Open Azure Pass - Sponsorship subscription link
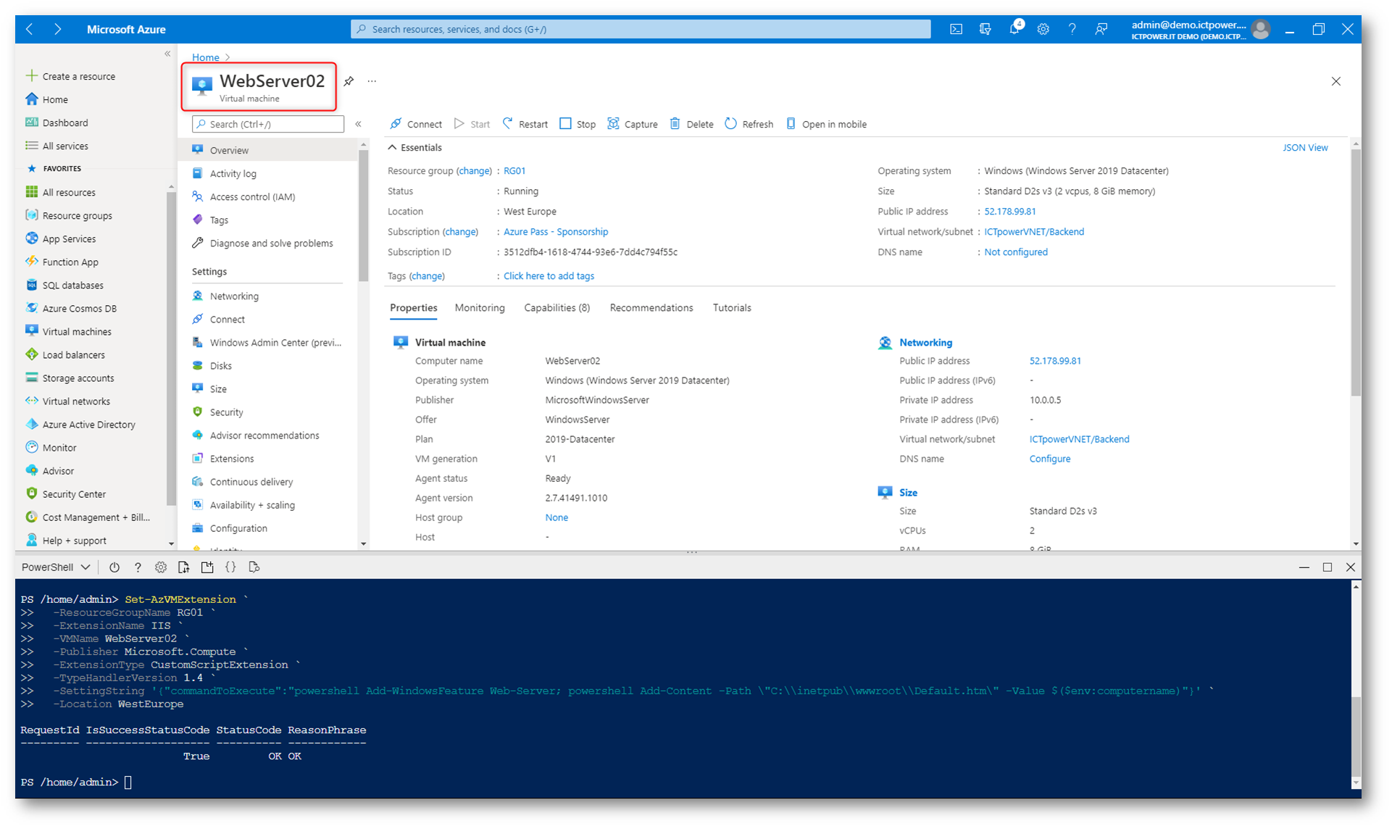The height and width of the screenshot is (829, 1392). (556, 232)
